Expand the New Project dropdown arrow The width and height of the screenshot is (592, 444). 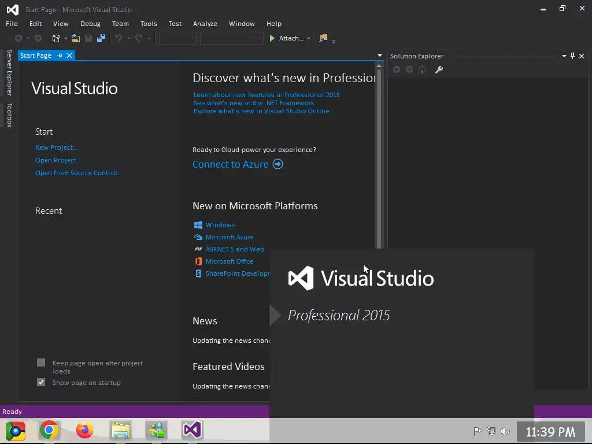tap(66, 39)
